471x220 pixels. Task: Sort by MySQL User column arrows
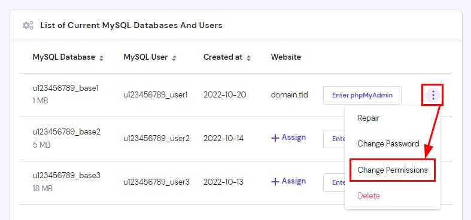coord(174,58)
